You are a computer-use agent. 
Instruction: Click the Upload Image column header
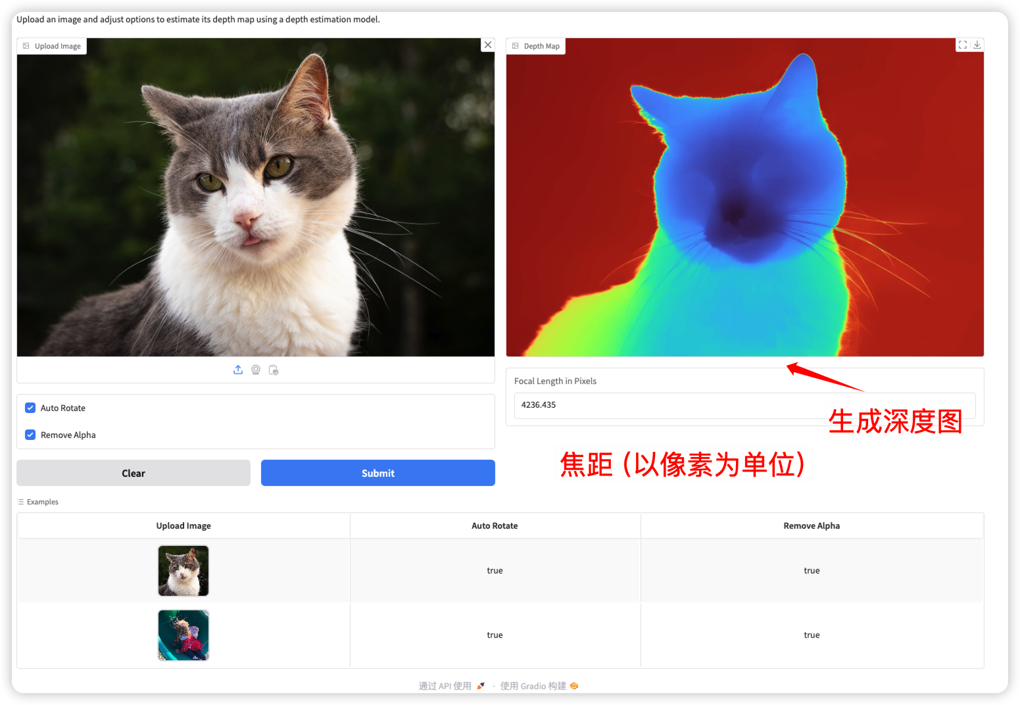point(183,526)
